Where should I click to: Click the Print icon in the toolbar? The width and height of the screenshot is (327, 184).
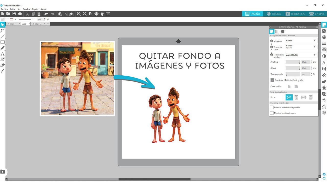pyautogui.click(x=20, y=14)
